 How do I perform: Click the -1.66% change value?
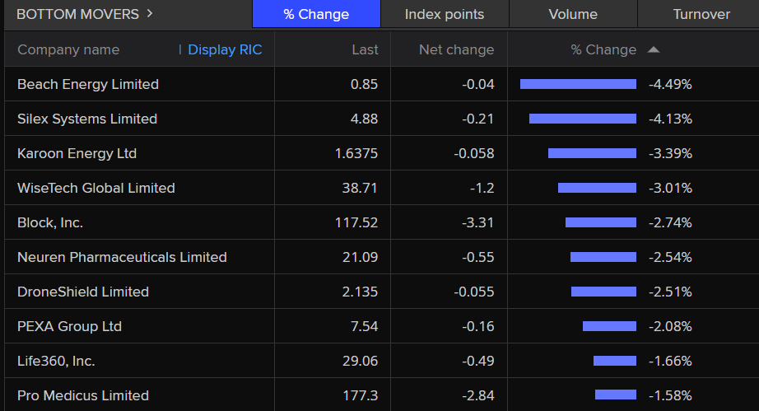[x=670, y=361]
